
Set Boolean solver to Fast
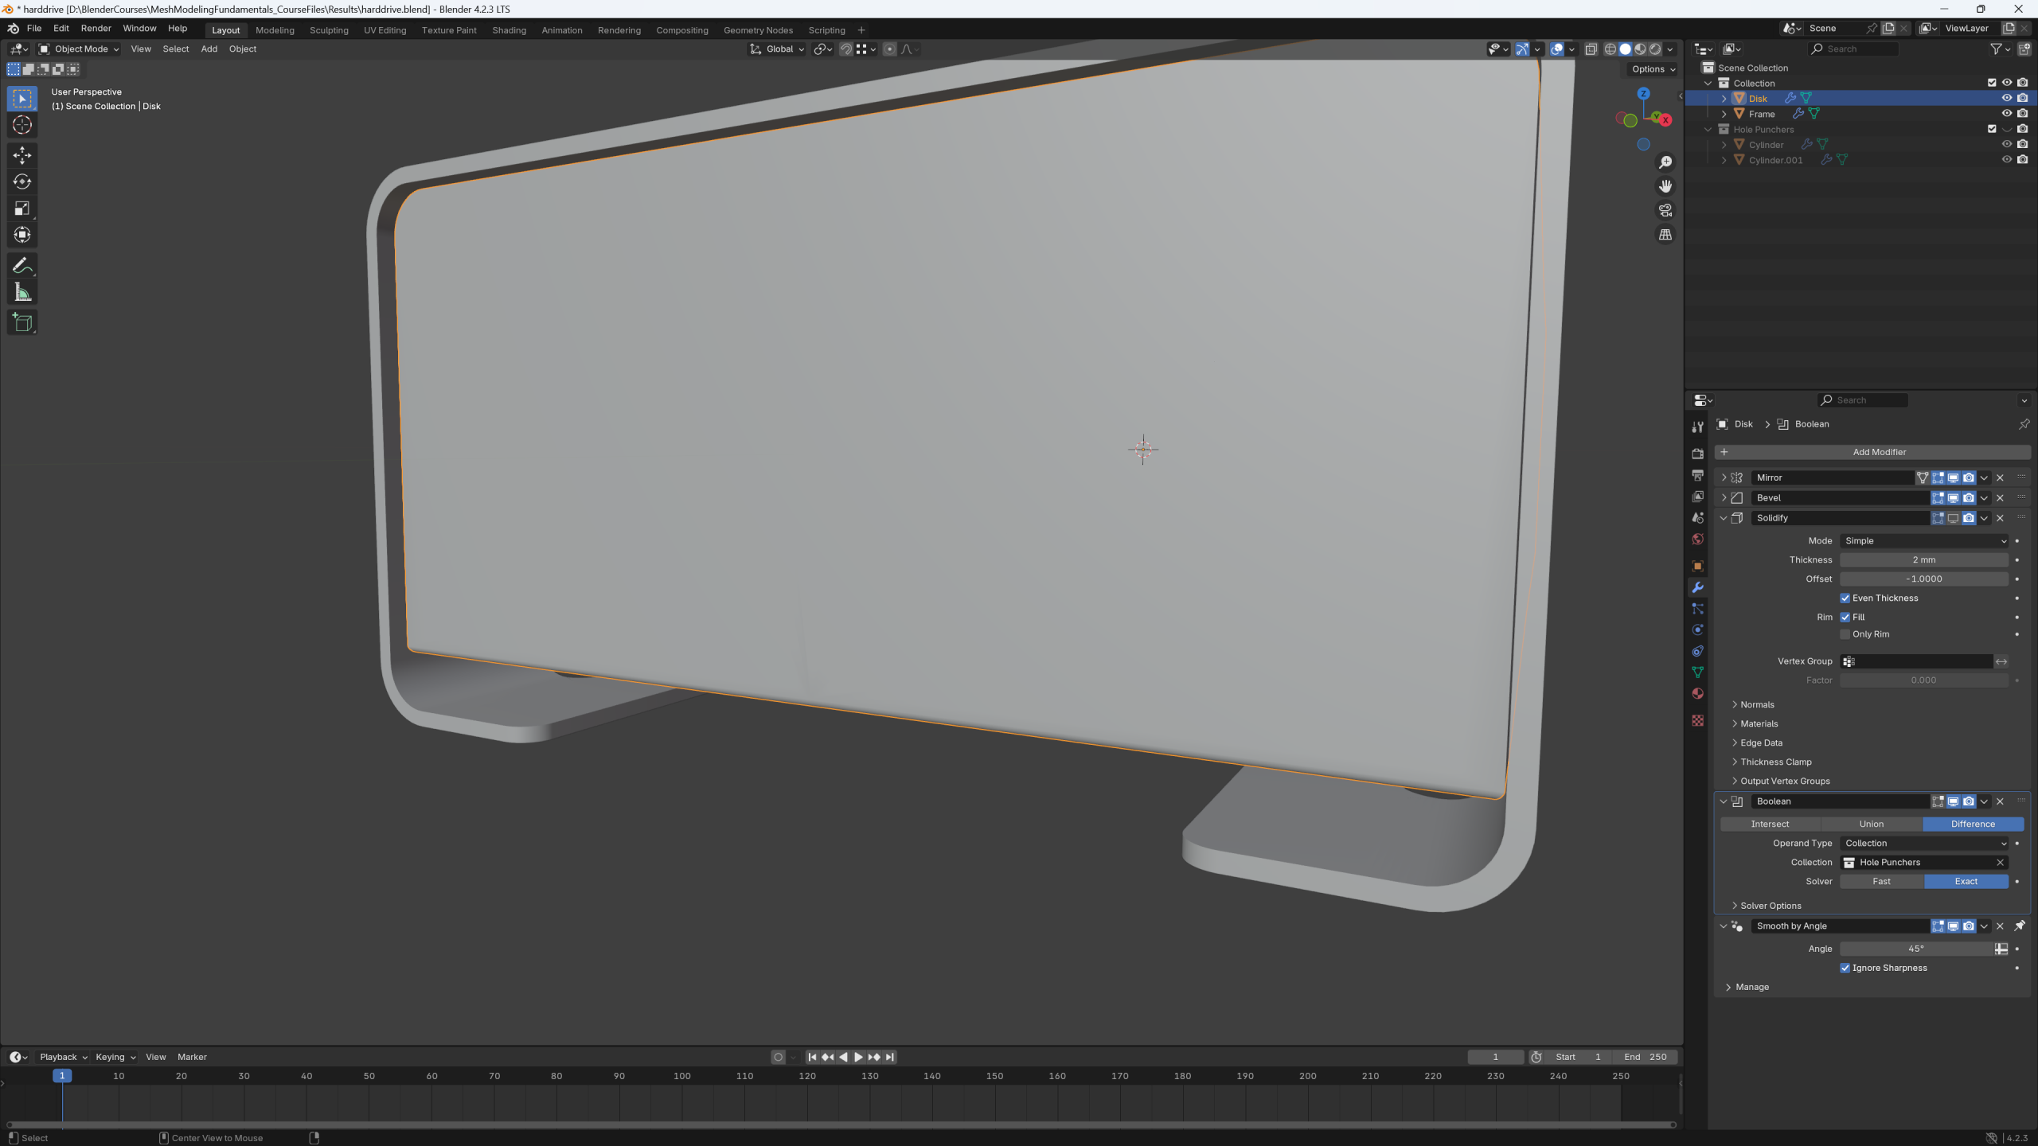[x=1882, y=881]
